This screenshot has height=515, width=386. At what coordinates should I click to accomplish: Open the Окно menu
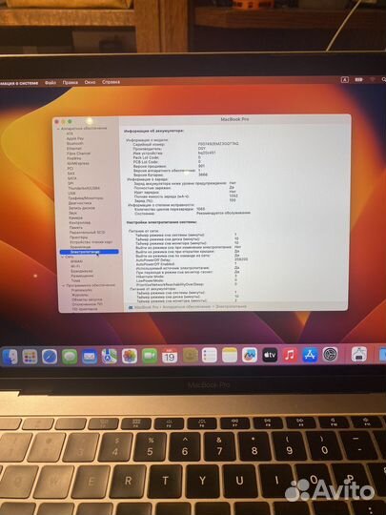pos(90,82)
